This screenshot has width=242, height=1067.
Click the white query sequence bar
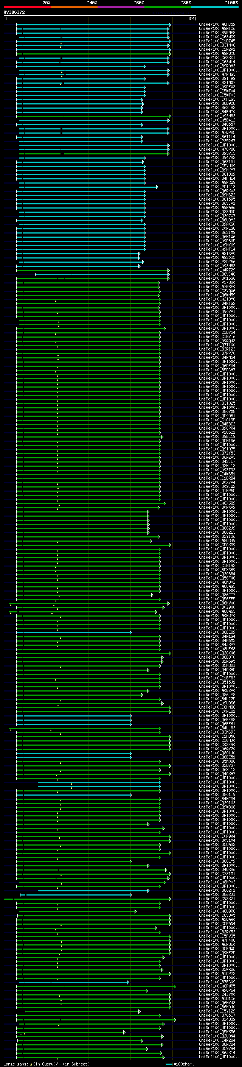pos(100,16)
